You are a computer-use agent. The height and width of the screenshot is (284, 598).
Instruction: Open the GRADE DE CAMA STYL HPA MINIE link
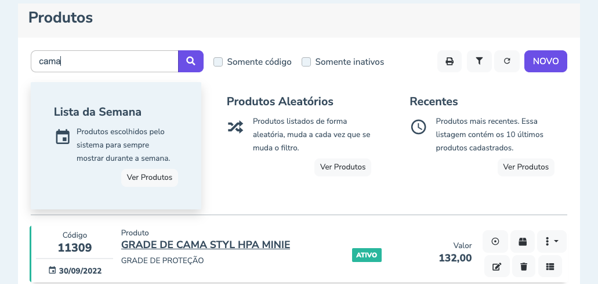click(205, 245)
